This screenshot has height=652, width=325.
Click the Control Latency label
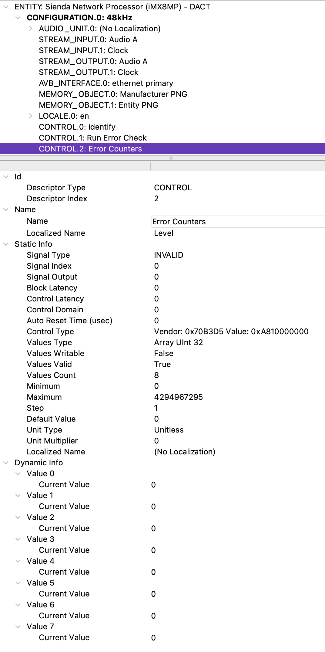(x=55, y=299)
